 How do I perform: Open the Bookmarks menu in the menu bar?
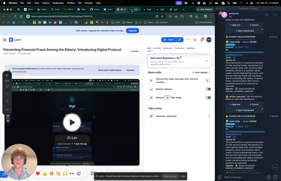click(58, 3)
